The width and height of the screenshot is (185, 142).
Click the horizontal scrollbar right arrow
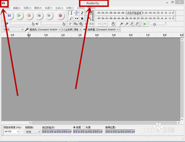(179, 123)
